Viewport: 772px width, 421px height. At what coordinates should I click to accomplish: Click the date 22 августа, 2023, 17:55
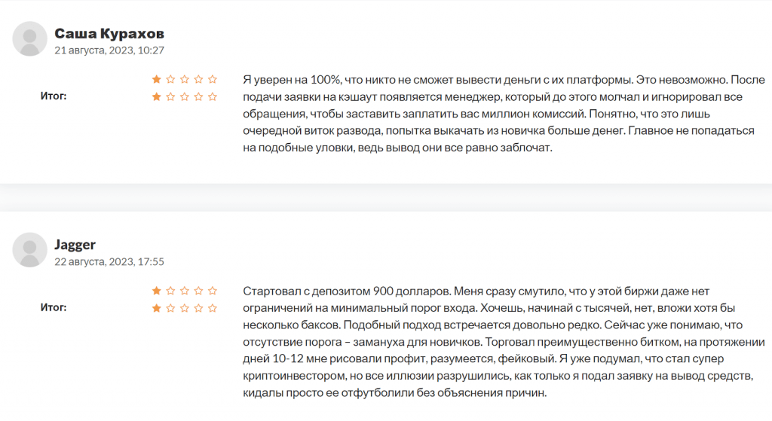coord(109,262)
